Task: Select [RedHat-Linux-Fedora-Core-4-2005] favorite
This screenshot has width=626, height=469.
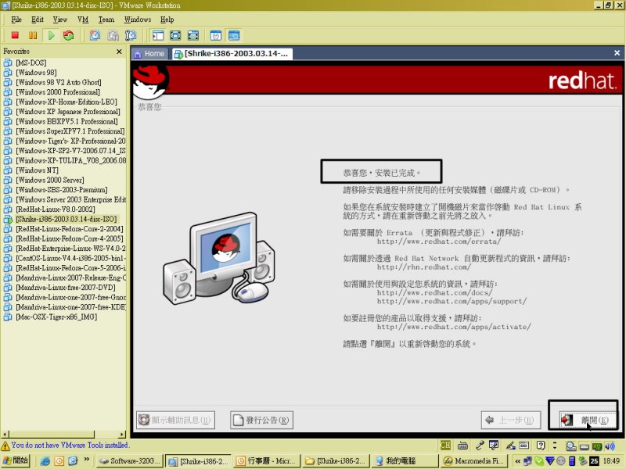Action: 70,238
